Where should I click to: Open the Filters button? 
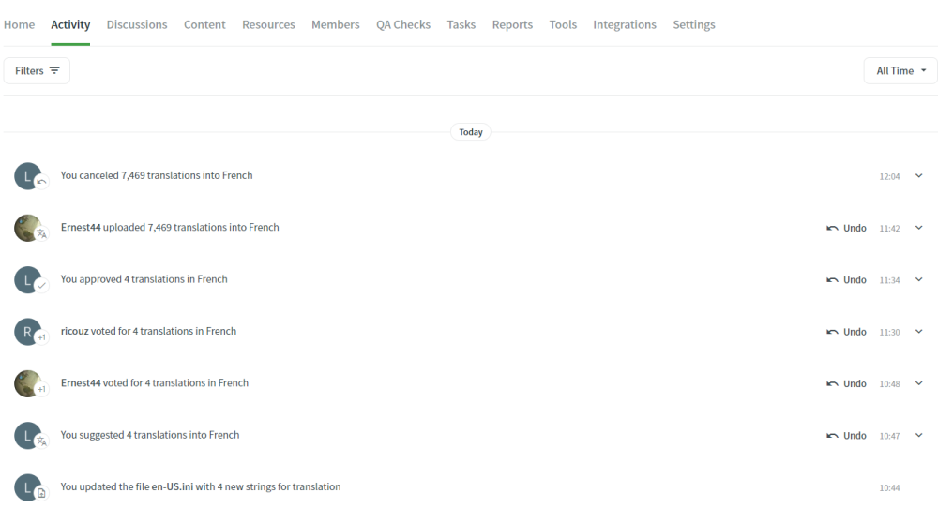(37, 71)
